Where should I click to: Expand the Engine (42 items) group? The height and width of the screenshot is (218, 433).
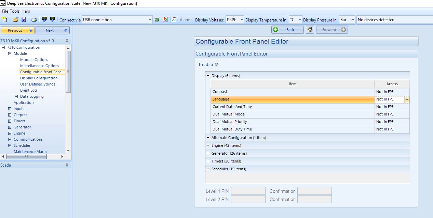click(x=208, y=145)
